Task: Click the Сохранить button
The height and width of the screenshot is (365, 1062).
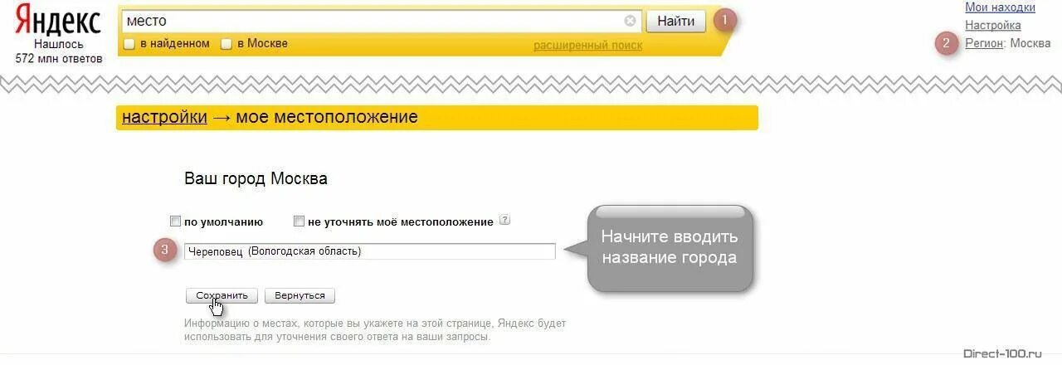Action: coord(222,295)
